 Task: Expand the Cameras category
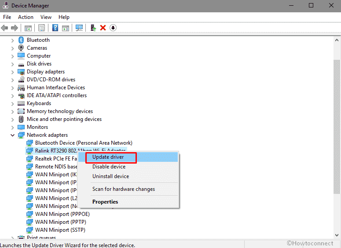point(12,48)
